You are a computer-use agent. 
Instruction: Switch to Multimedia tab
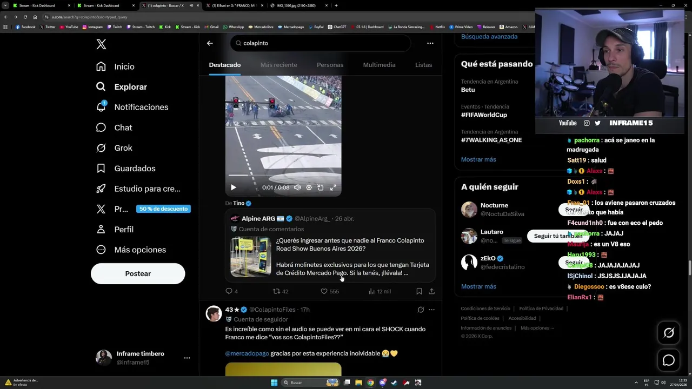click(380, 65)
